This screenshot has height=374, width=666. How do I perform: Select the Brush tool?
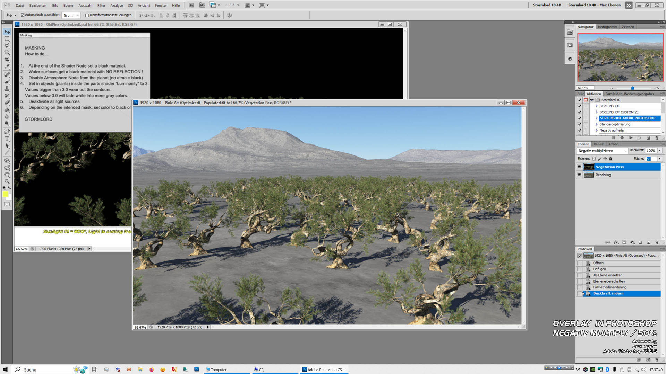7,81
